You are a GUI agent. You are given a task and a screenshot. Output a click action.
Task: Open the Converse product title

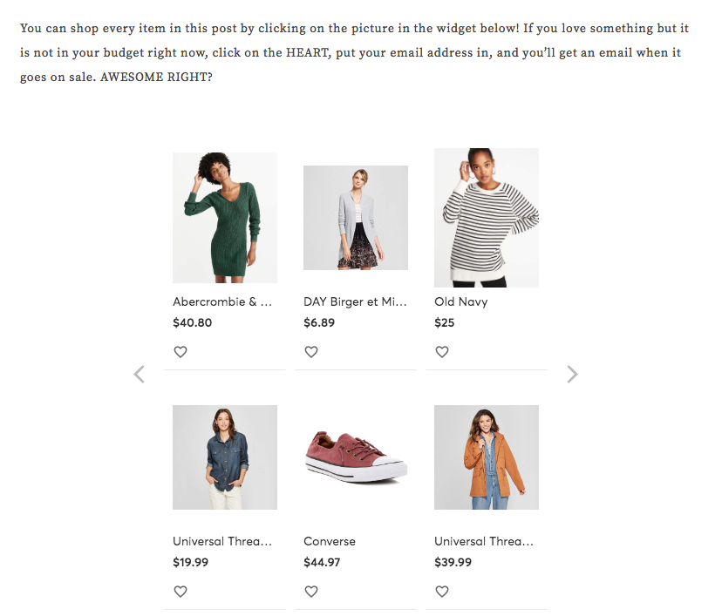pos(330,542)
